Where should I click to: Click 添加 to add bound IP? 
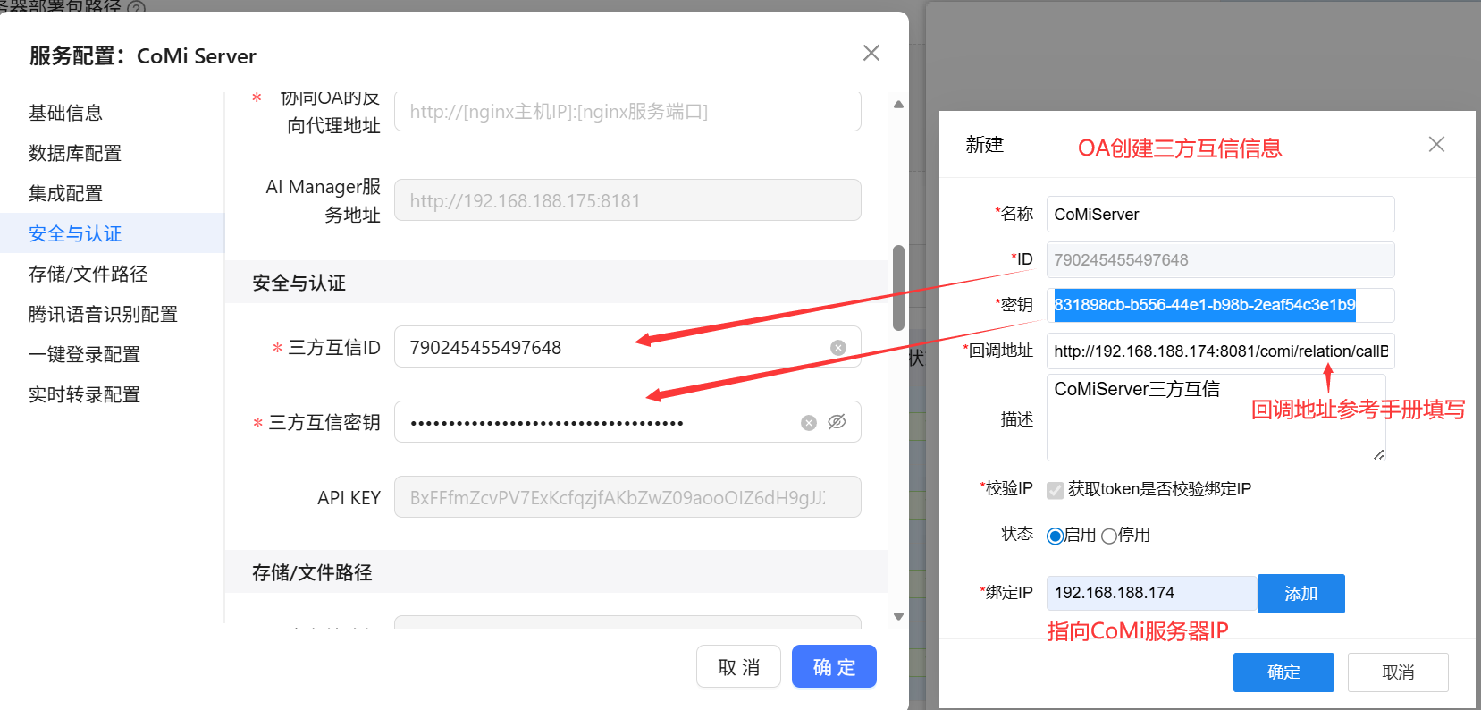pyautogui.click(x=1300, y=594)
